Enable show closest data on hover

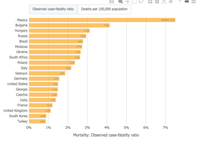tap(187, 2)
